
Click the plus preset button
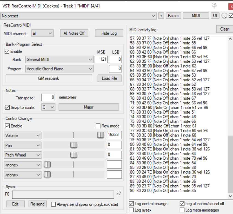click(161, 16)
